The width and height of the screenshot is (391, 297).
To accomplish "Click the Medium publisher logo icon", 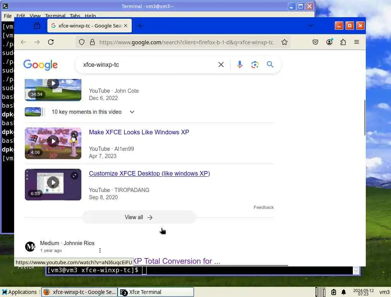I will [x=31, y=247].
